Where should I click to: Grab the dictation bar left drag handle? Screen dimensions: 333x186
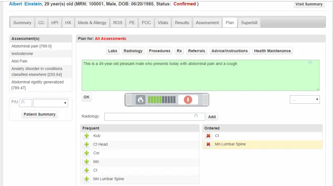click(x=128, y=100)
